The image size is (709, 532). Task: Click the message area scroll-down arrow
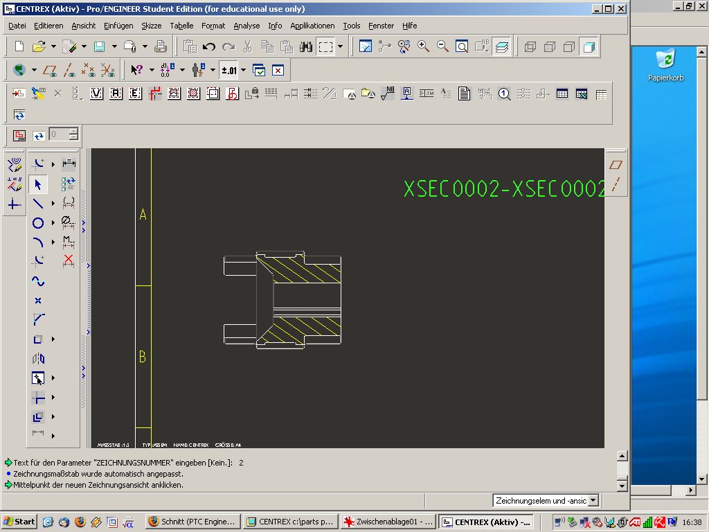(x=622, y=486)
